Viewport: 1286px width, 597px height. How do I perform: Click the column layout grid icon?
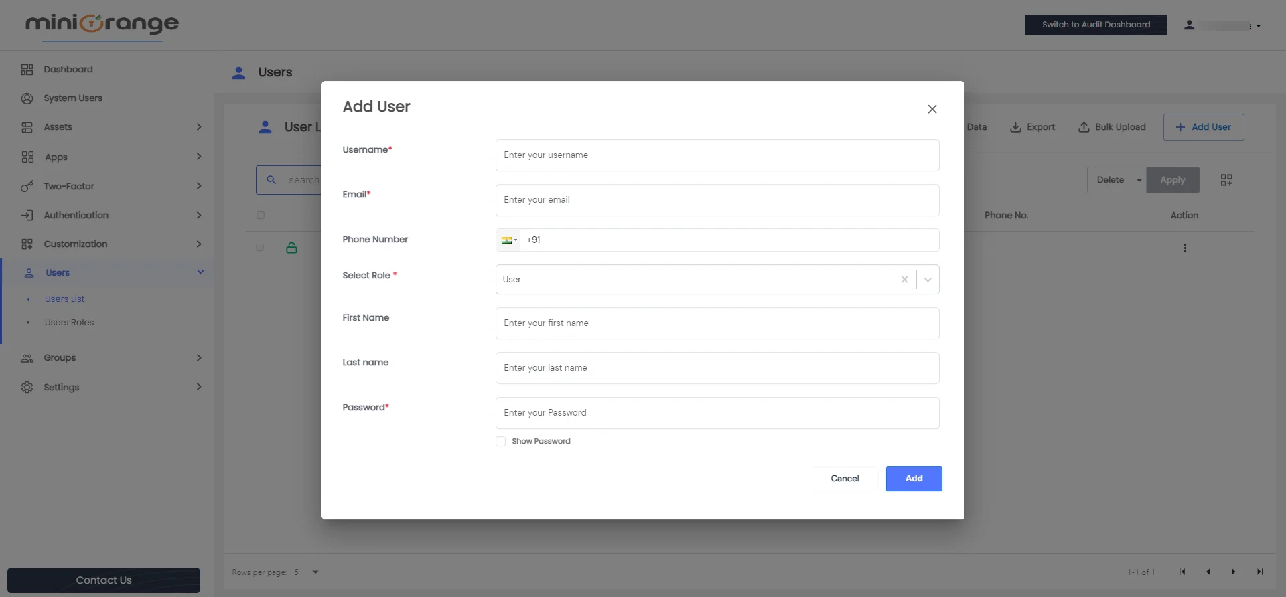[1226, 180]
